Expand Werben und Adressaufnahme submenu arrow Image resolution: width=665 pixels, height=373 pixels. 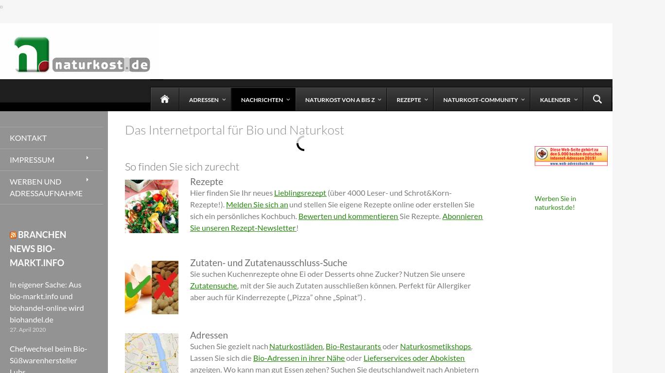point(87,180)
